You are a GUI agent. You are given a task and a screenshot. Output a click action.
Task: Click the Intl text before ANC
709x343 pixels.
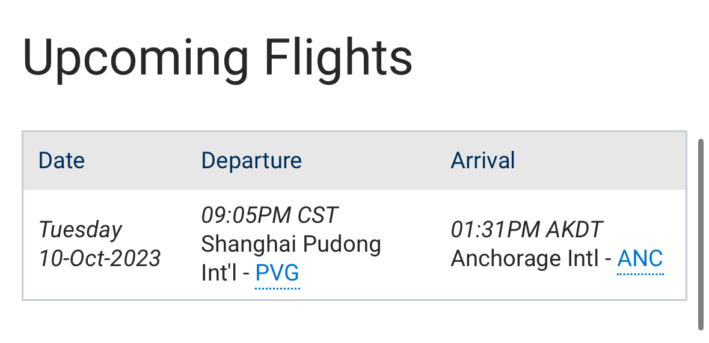coord(585,259)
